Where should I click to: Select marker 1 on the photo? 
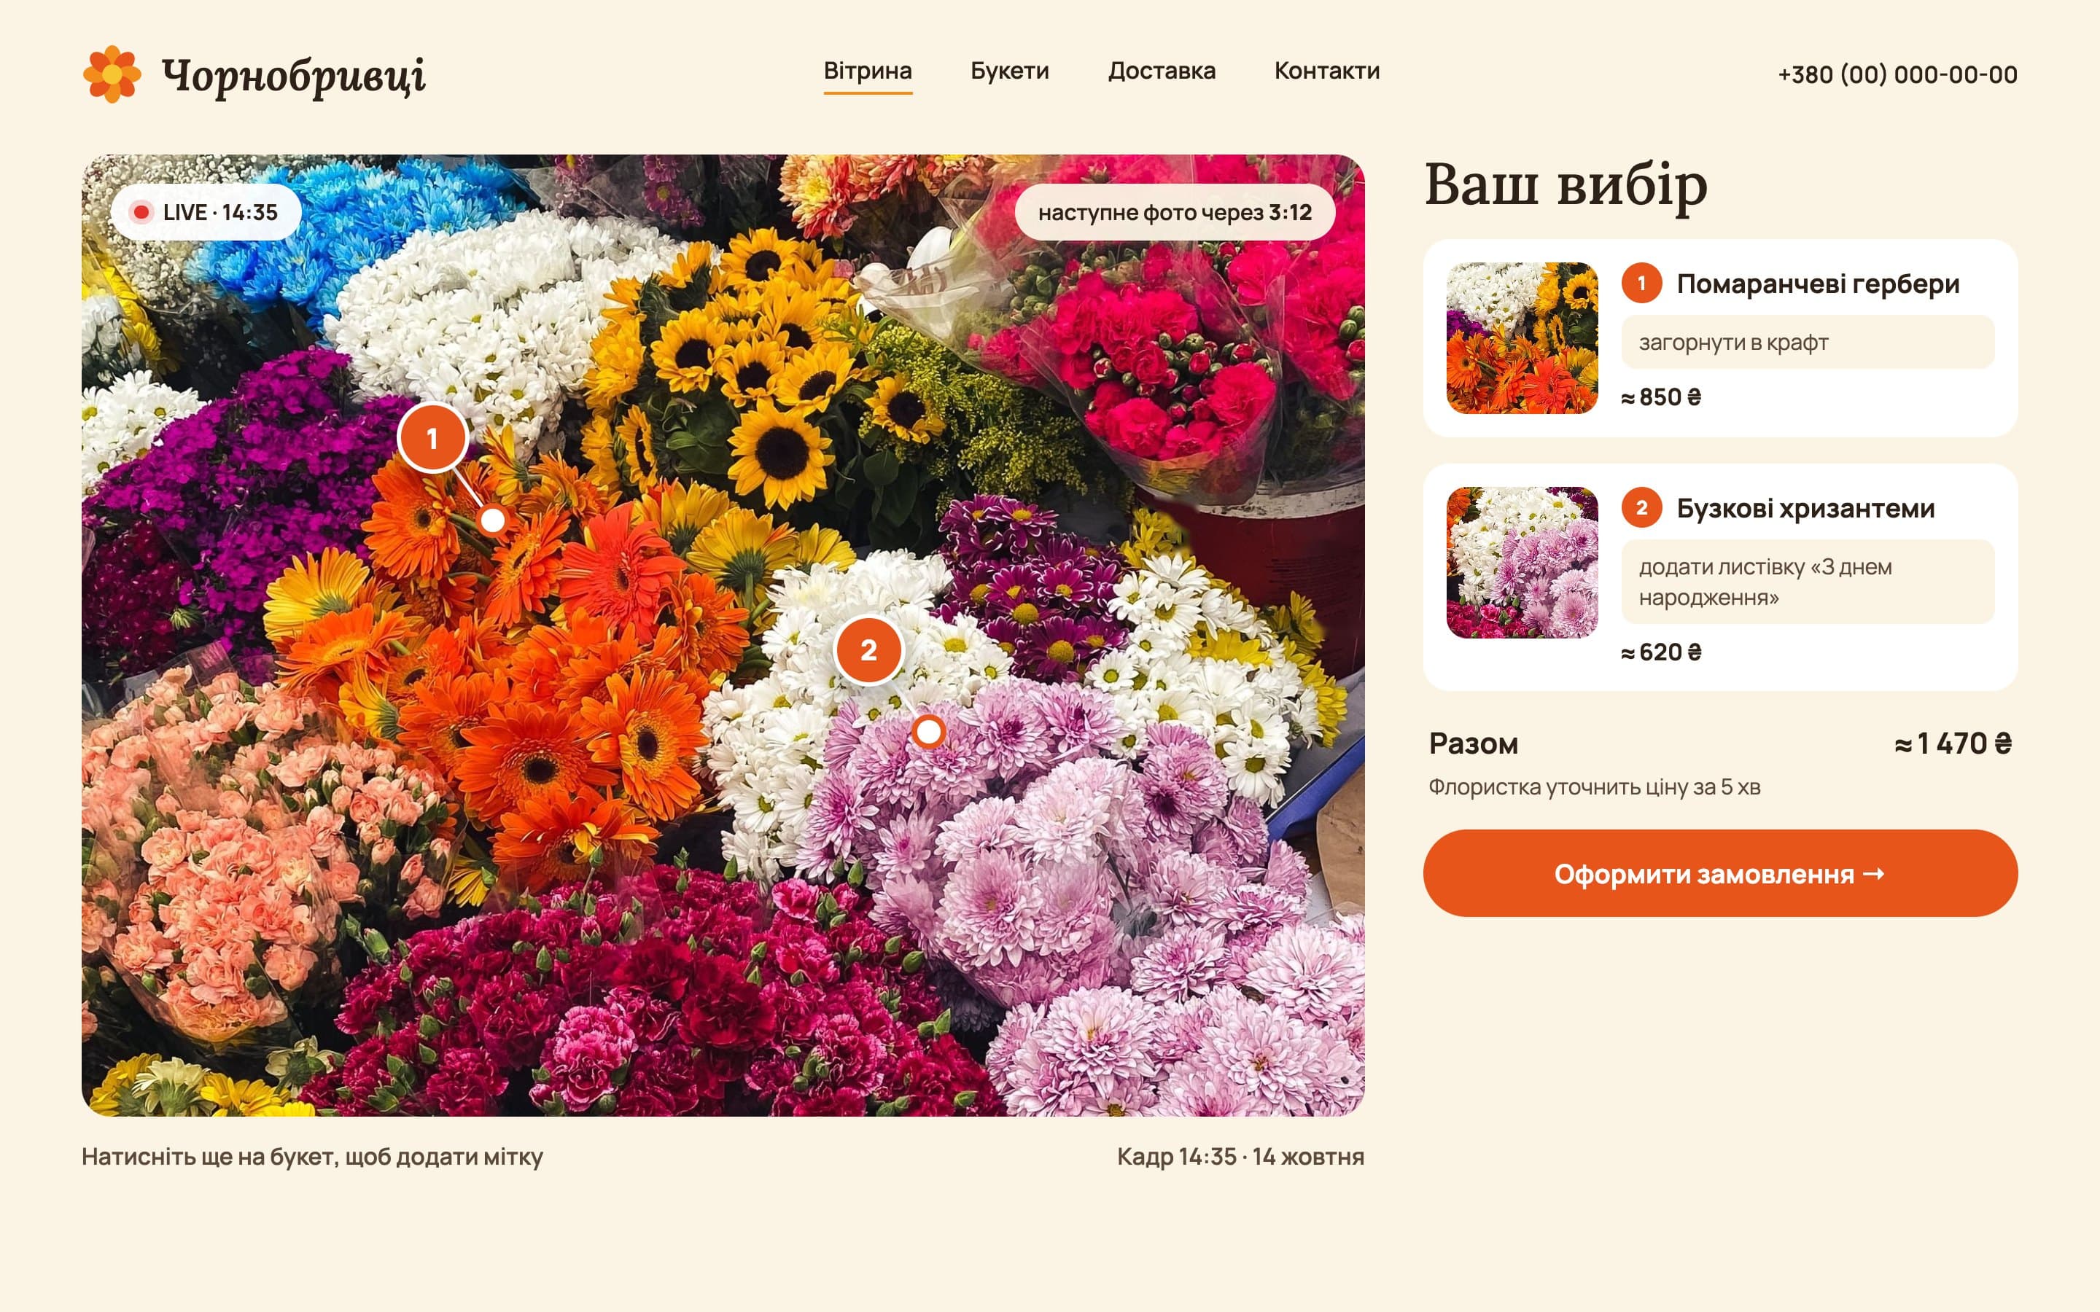tap(433, 438)
